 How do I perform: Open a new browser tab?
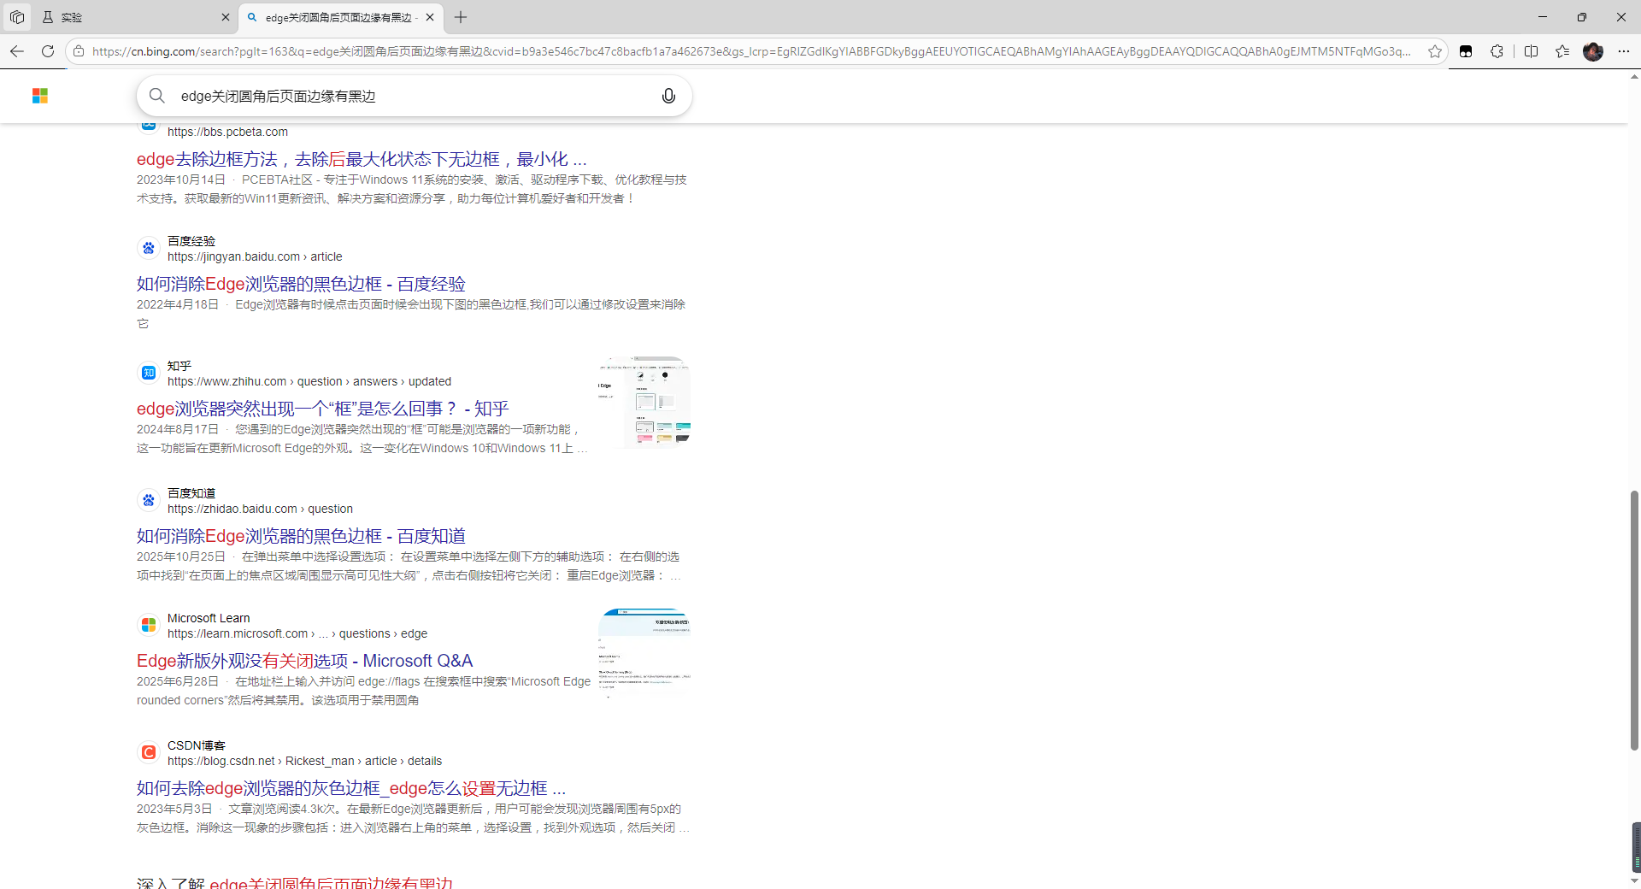[x=461, y=17]
